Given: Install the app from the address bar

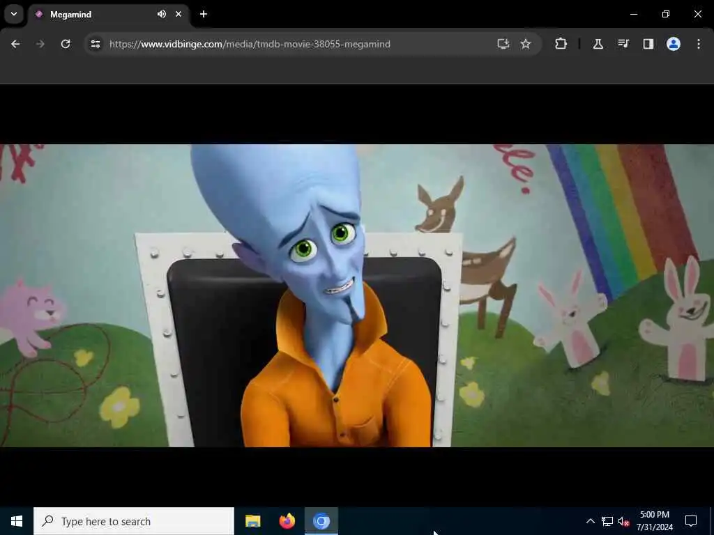Looking at the screenshot, I should point(503,44).
